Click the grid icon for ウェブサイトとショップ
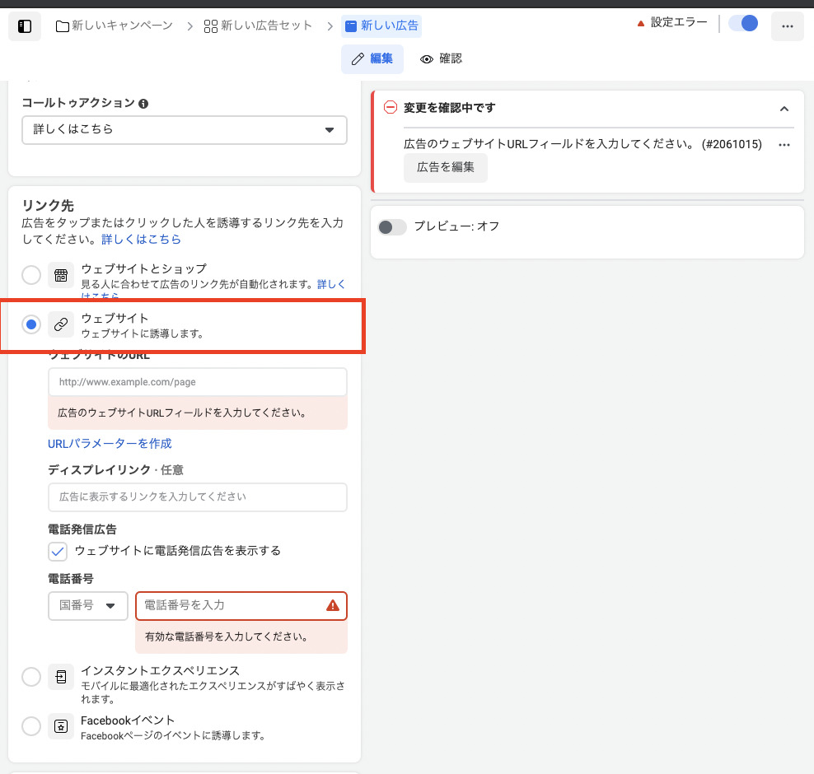This screenshot has height=774, width=814. pyautogui.click(x=61, y=275)
